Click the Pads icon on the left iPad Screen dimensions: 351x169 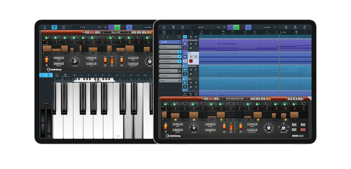click(x=57, y=75)
